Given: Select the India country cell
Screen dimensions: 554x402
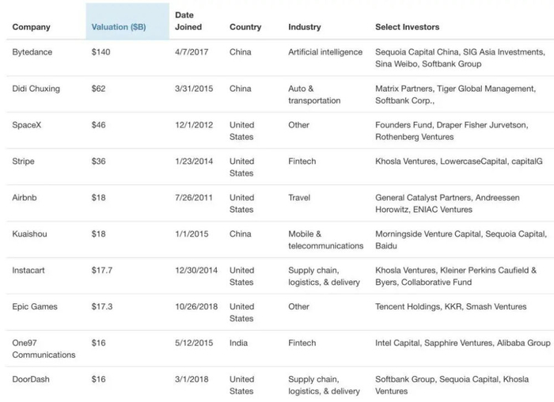Looking at the screenshot, I should [241, 343].
